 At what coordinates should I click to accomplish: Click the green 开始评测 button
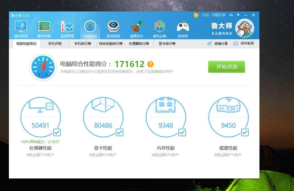[226, 67]
